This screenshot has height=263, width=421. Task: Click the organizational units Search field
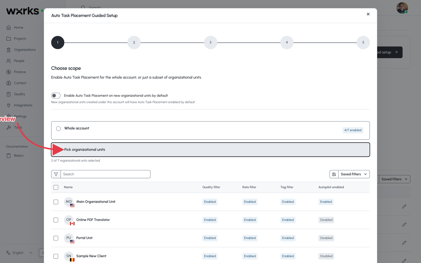tap(106, 174)
